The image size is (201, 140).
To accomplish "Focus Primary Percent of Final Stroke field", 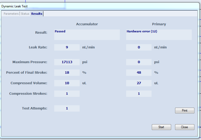I will [139, 73].
